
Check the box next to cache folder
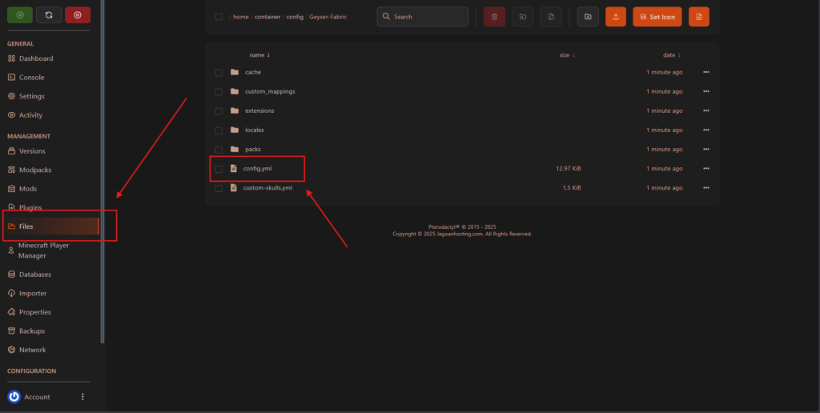[219, 72]
